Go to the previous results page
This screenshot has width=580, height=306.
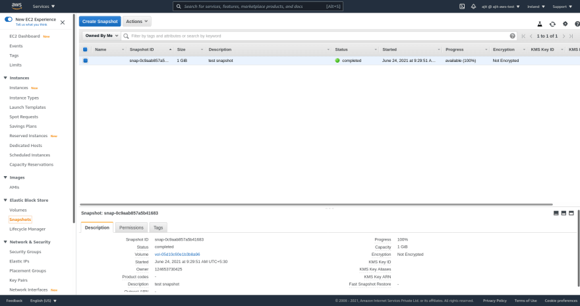coord(531,36)
